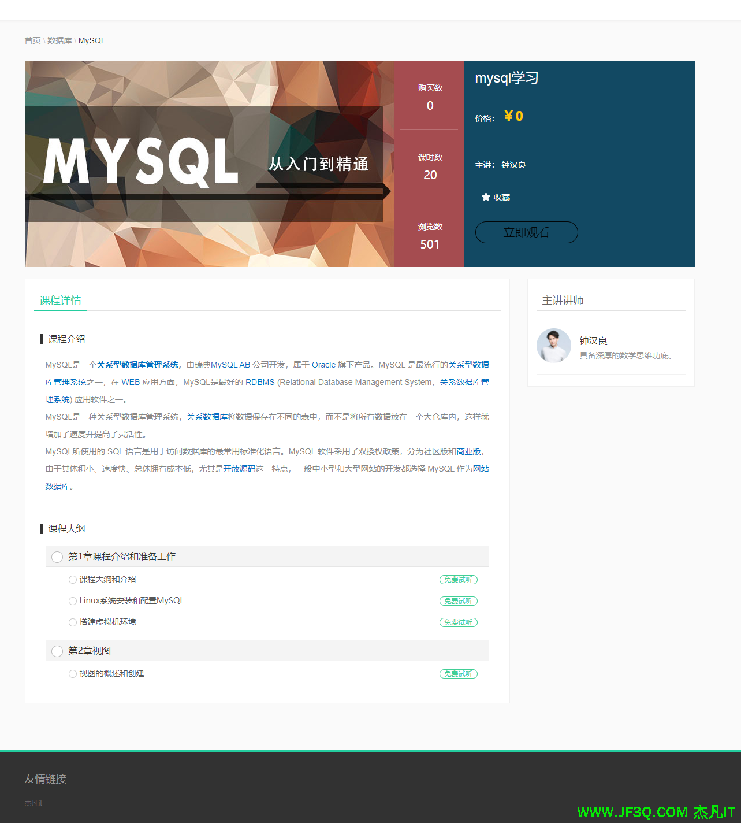Click the instructor avatar photo

553,346
